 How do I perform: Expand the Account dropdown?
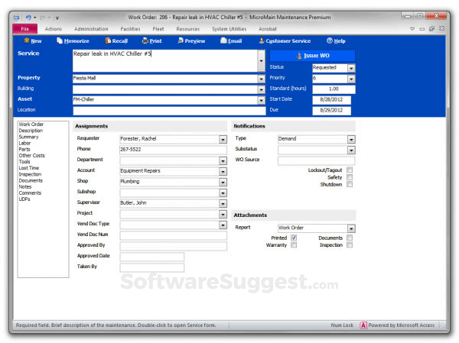tap(223, 172)
